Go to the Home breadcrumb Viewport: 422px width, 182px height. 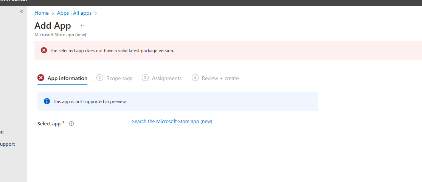[x=42, y=13]
